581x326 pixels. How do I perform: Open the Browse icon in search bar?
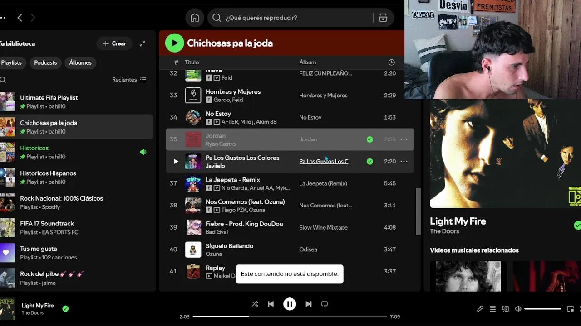pyautogui.click(x=383, y=18)
